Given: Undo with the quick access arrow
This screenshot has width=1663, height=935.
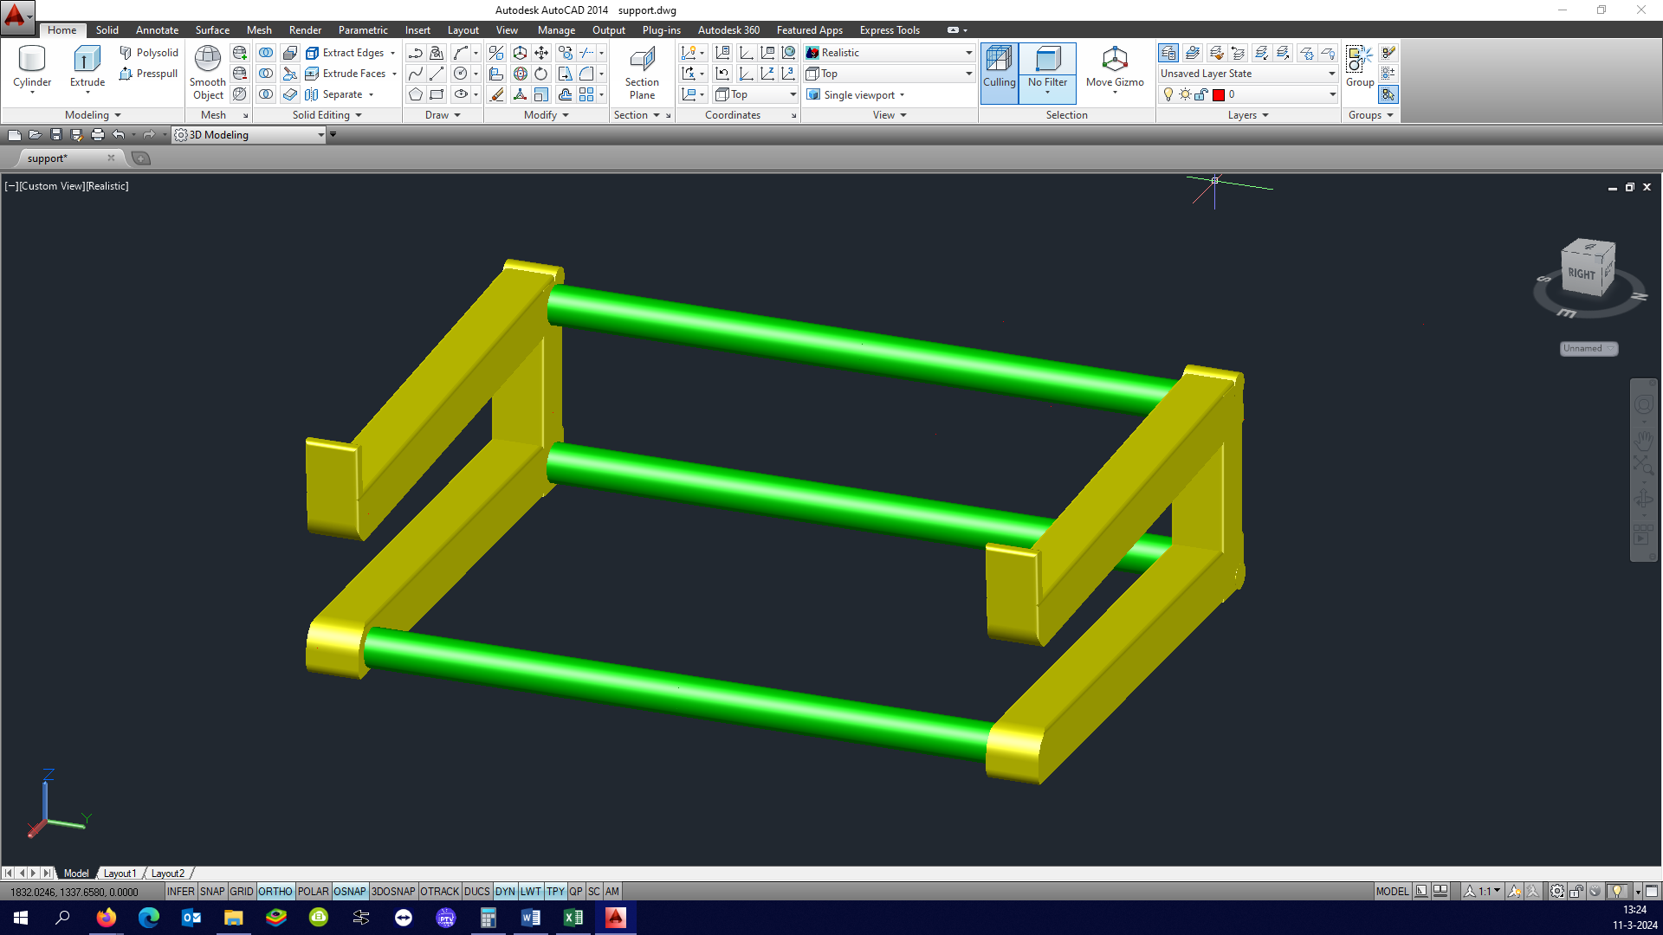Looking at the screenshot, I should click(x=119, y=135).
